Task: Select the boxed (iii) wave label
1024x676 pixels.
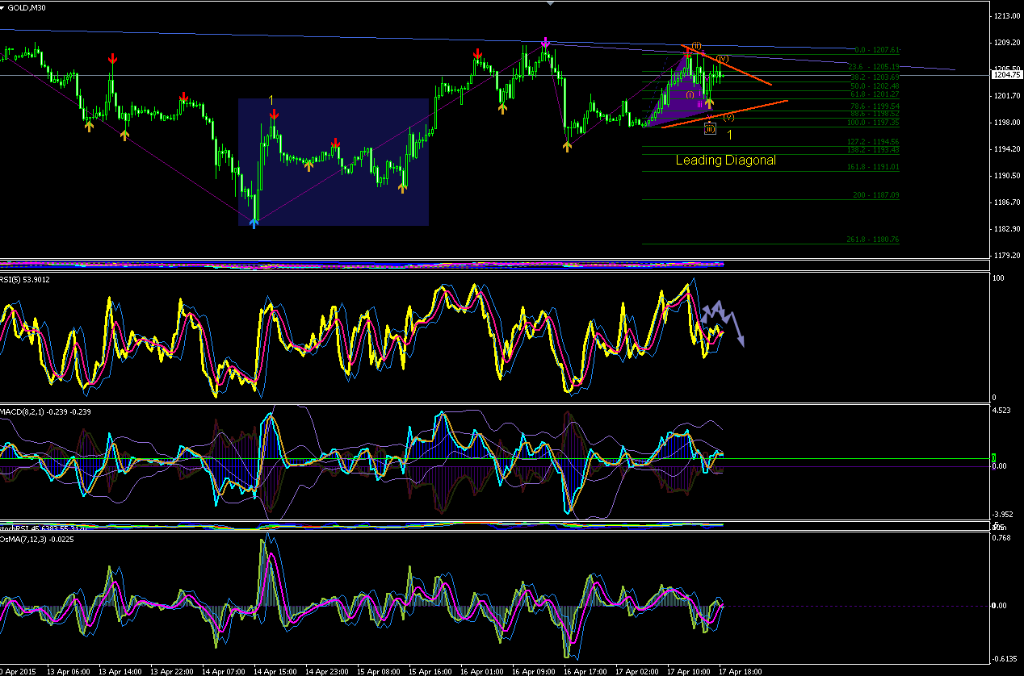Action: tap(709, 128)
